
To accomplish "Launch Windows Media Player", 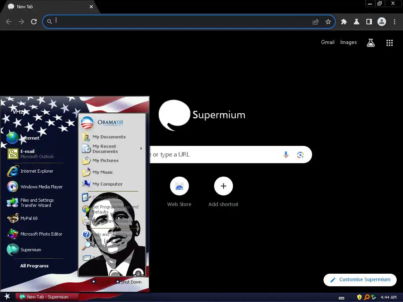I will [35, 187].
